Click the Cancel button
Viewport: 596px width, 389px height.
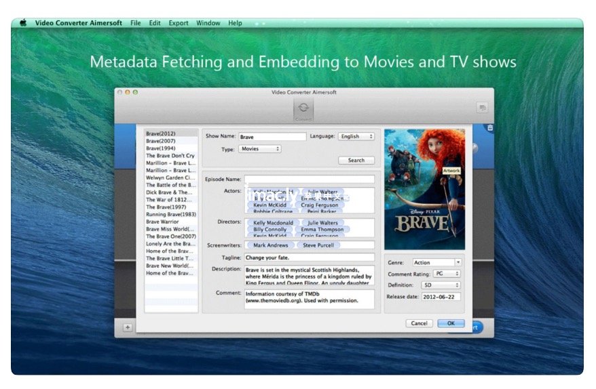[419, 323]
